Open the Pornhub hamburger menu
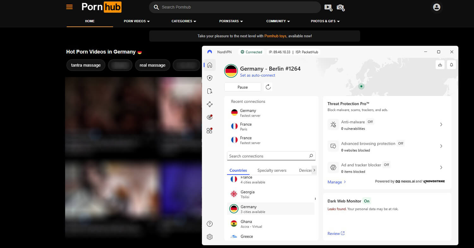 coord(69,7)
